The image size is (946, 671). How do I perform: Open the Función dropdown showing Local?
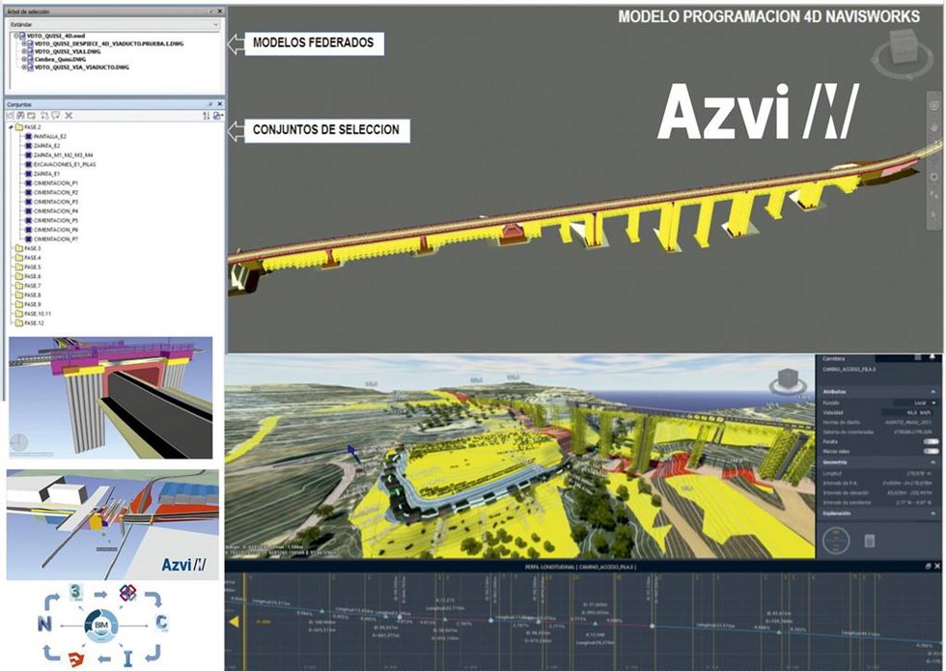pyautogui.click(x=916, y=403)
